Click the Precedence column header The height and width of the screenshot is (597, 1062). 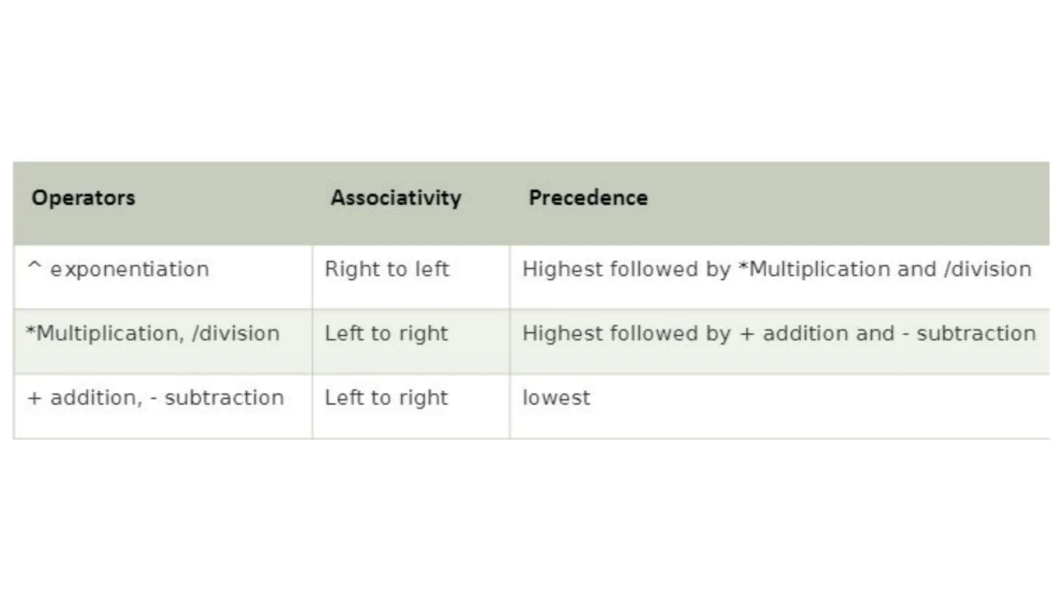[588, 198]
